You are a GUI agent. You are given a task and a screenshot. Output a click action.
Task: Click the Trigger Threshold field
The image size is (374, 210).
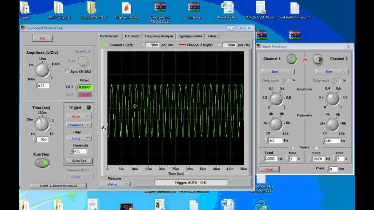80,151
